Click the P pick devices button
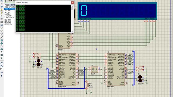 tap(5, 5)
